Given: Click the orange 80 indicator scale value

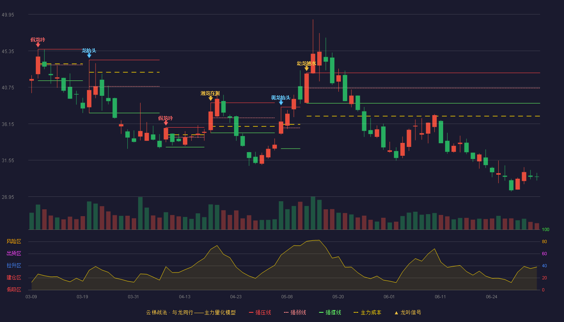Looking at the screenshot, I should [544, 242].
